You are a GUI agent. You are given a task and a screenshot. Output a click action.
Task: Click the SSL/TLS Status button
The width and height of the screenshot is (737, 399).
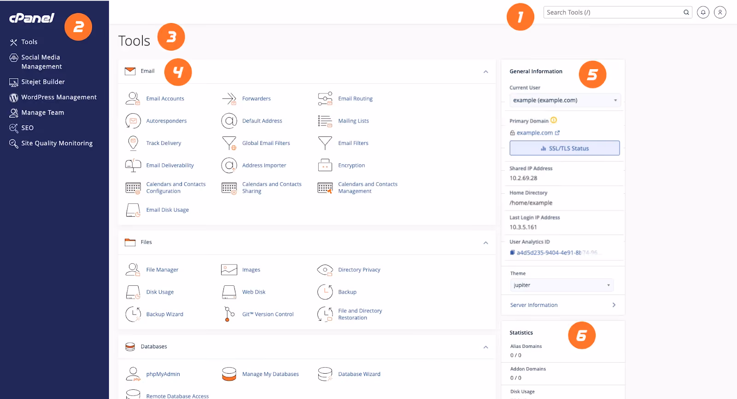tap(565, 148)
